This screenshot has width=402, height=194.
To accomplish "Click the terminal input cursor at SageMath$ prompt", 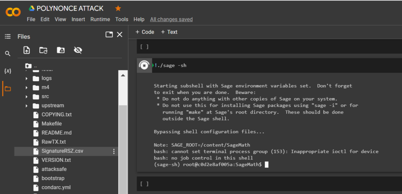I will 267,165.
